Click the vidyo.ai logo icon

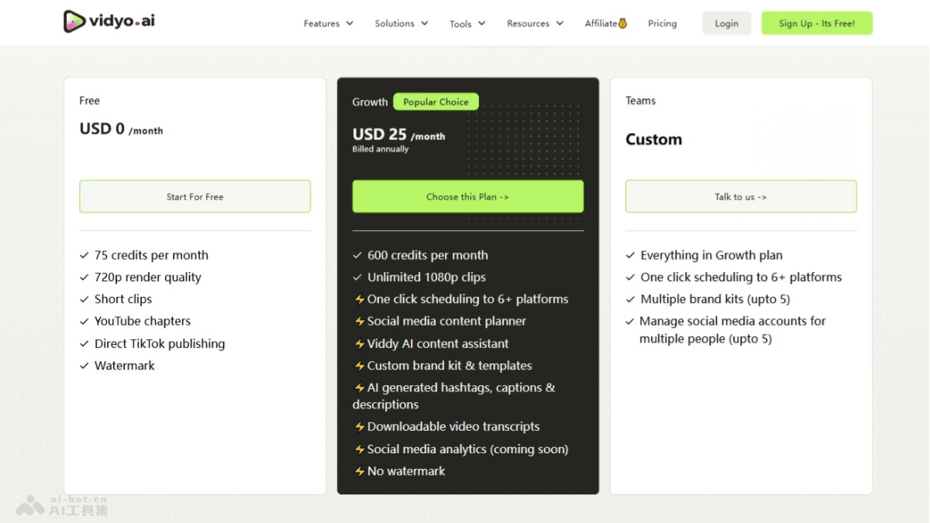click(74, 22)
